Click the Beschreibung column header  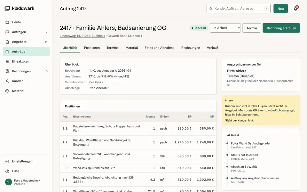pyautogui.click(x=82, y=116)
